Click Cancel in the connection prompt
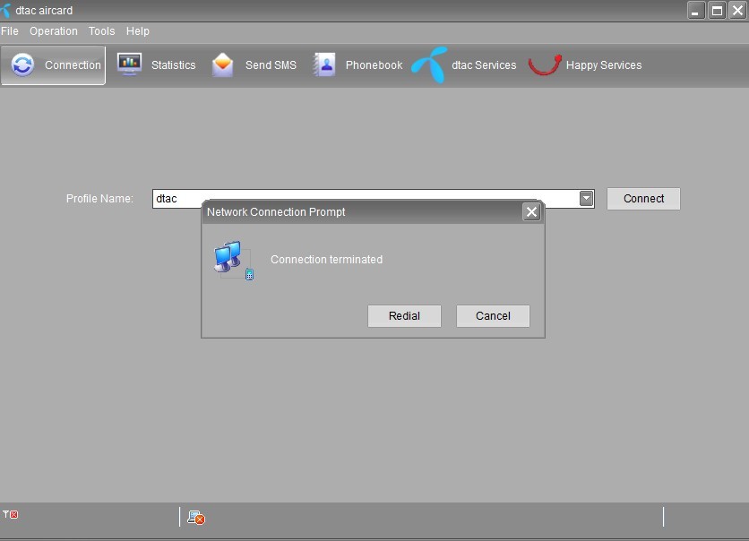Viewport: 749px width, 541px height. (493, 316)
